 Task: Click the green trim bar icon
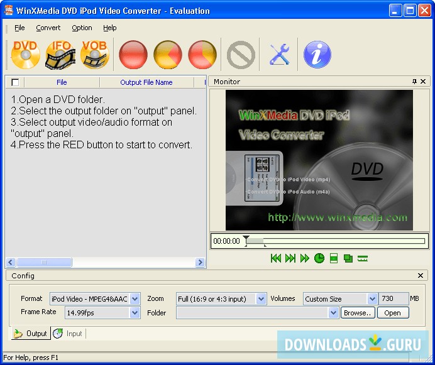[363, 258]
